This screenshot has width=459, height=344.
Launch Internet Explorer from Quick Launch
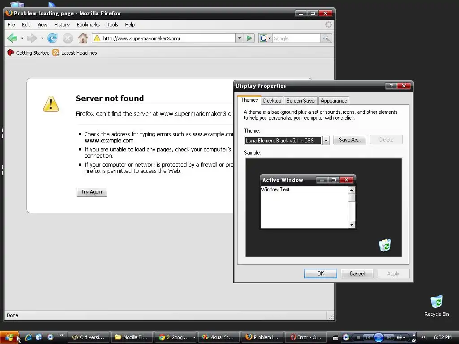click(28, 337)
